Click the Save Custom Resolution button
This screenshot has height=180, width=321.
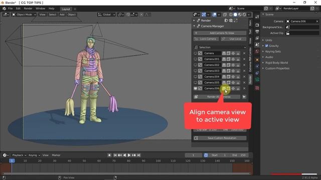[x=220, y=138]
